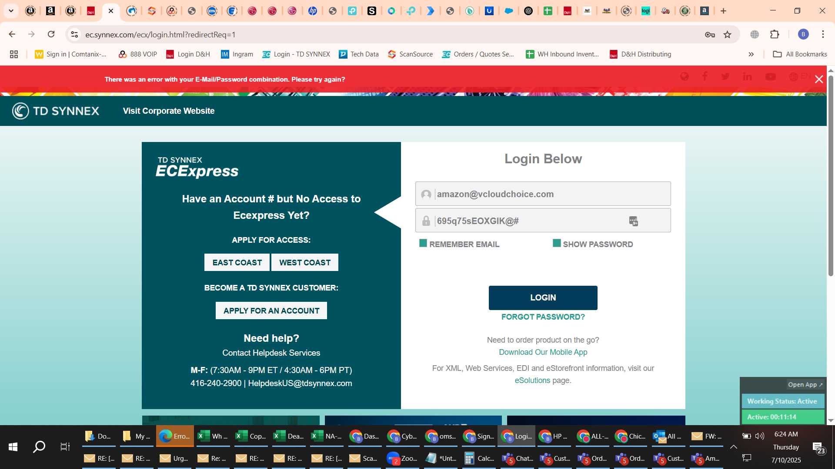This screenshot has width=835, height=469.
Task: Switch to the HP browser tab
Action: click(x=312, y=11)
